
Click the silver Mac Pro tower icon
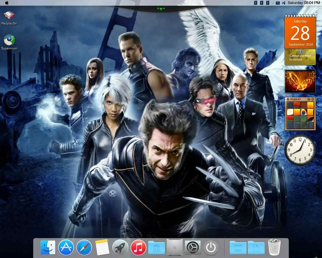pyautogui.click(x=175, y=247)
